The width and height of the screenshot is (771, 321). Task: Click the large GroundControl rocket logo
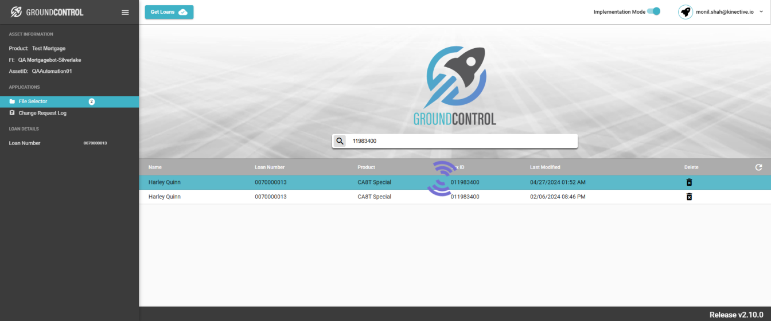tap(455, 85)
